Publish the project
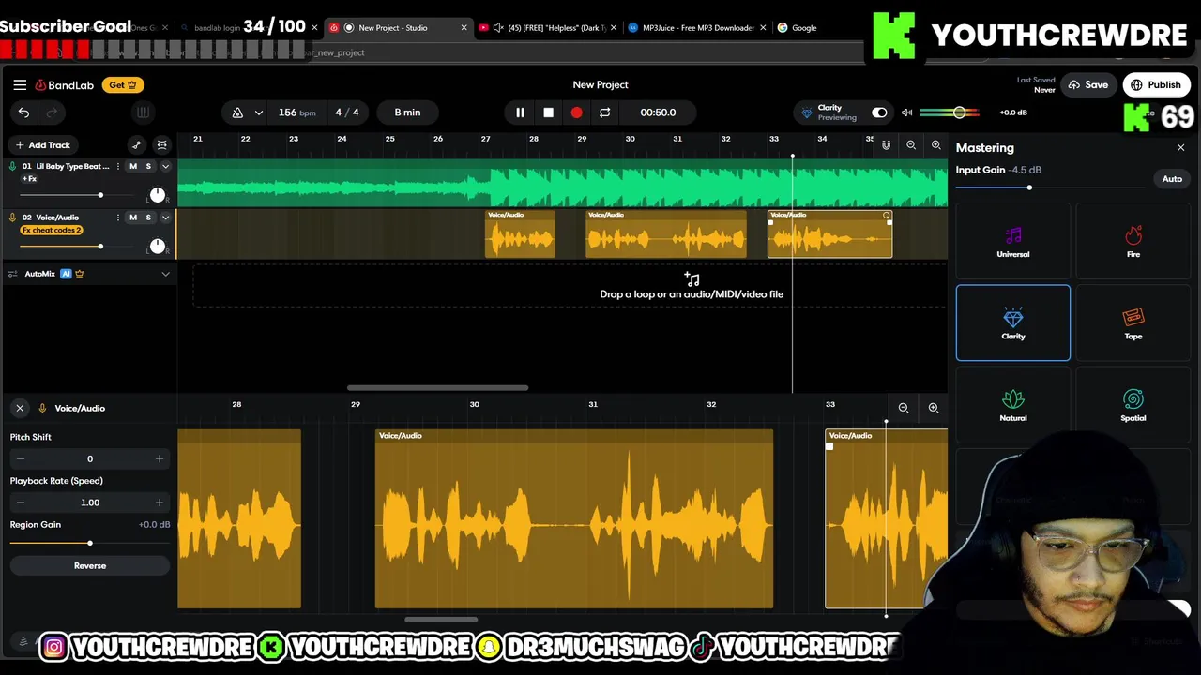The image size is (1201, 675). [x=1156, y=85]
